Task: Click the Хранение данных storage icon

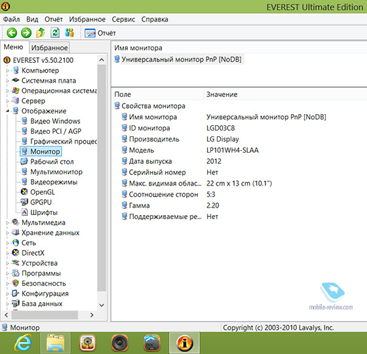Action: [x=16, y=232]
